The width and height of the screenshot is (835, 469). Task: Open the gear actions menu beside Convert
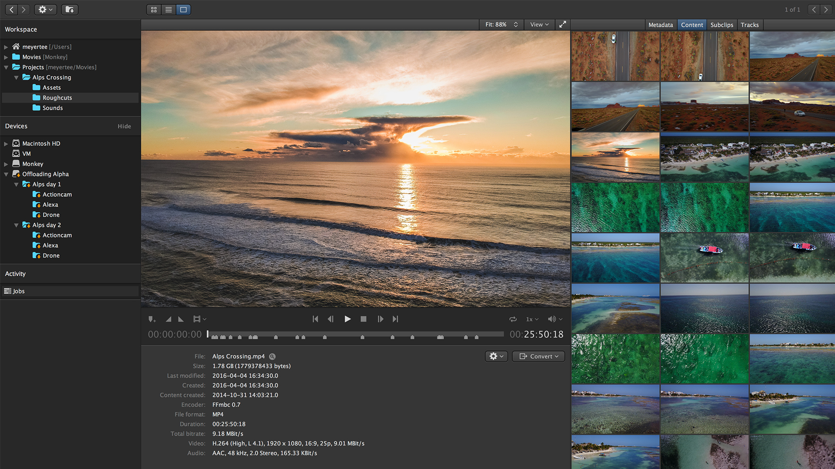pos(496,357)
